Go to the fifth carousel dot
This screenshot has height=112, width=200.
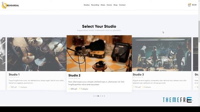102,96
